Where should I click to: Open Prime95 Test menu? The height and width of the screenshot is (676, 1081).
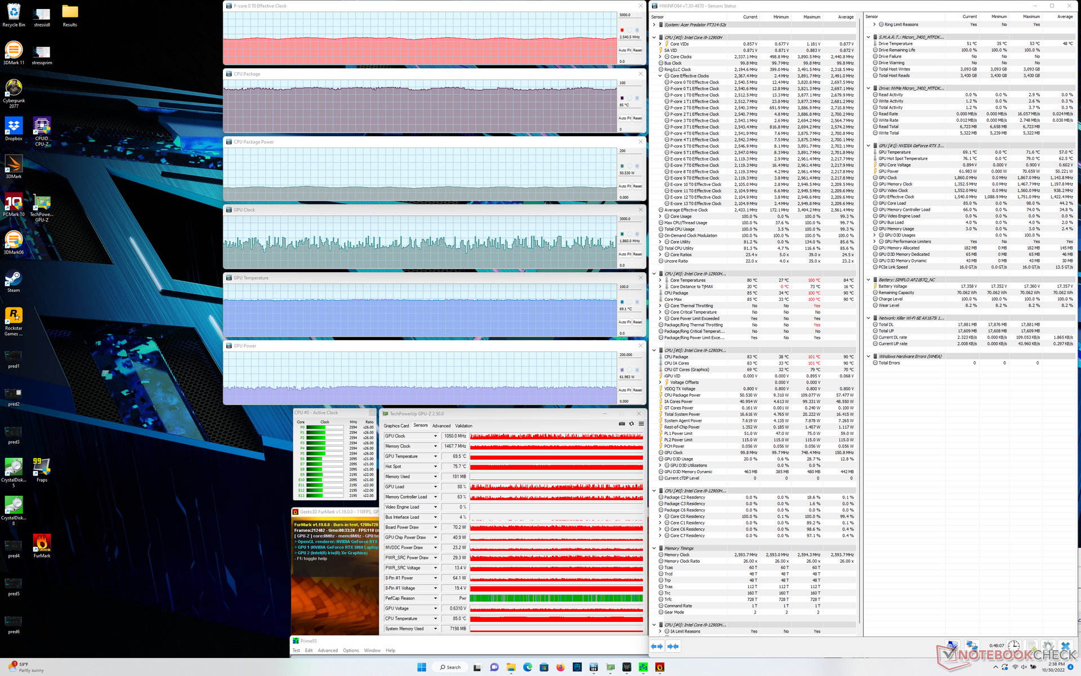pyautogui.click(x=296, y=651)
